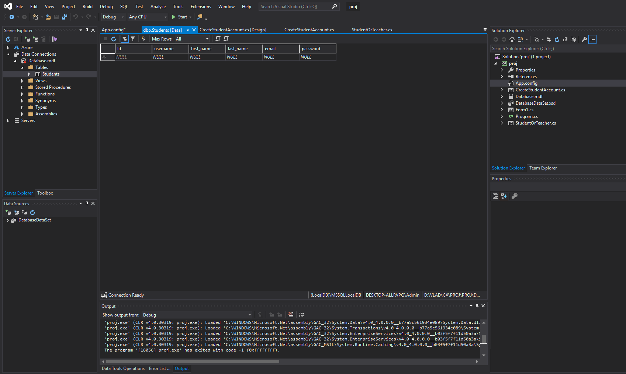The height and width of the screenshot is (374, 626).
Task: Click the Output horizontal scrollbar right arrow
Action: (477, 362)
